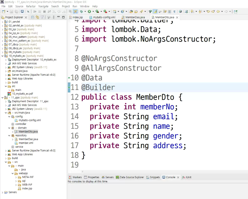Toggle Word Wrap icon in toolbar

[165, 11]
